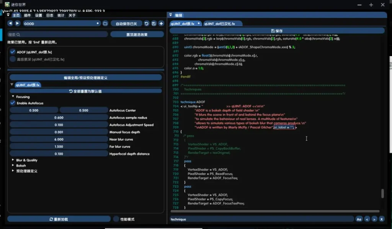
Task: Expand the Blur & Quality section
Action: tap(13, 160)
